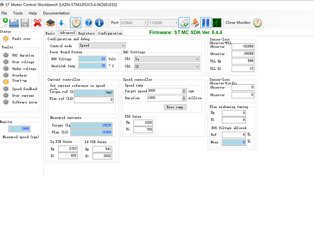The width and height of the screenshot is (314, 237).
Task: Click the blue download arrow icon
Action: pos(62,23)
